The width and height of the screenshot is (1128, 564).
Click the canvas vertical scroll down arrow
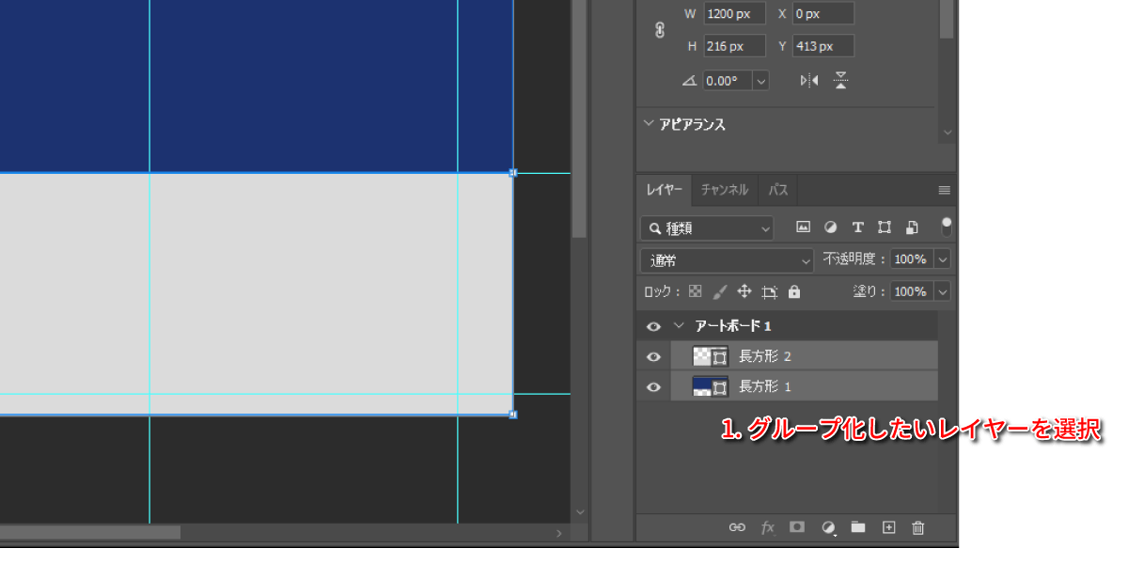580,512
